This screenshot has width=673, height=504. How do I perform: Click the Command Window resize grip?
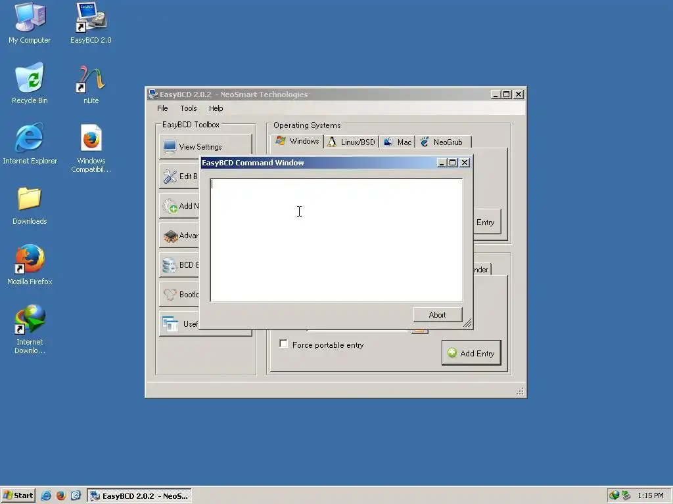click(467, 324)
